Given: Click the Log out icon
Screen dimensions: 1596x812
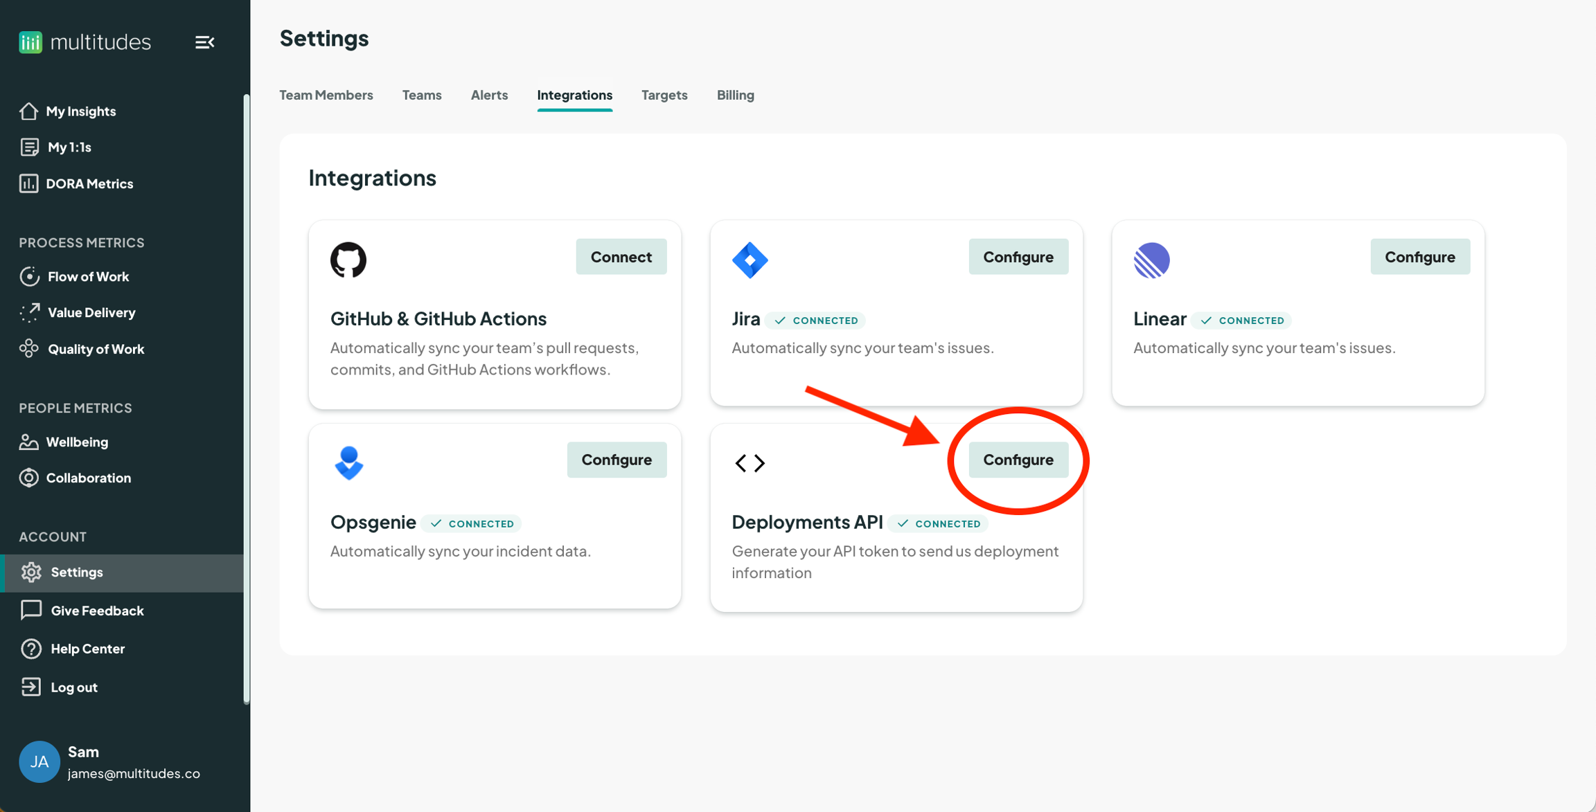Looking at the screenshot, I should click(x=30, y=687).
